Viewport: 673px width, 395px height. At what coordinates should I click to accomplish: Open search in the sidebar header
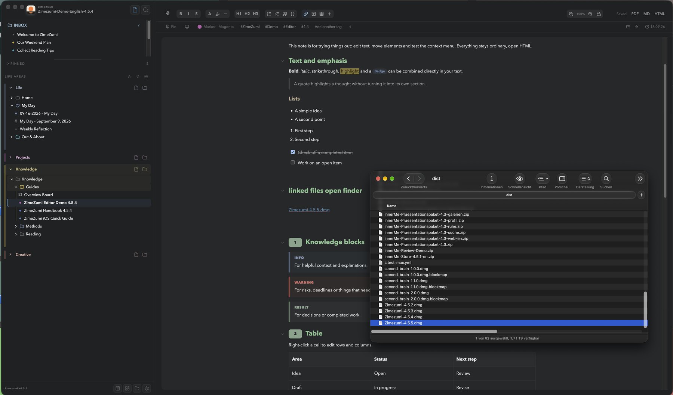tap(146, 10)
